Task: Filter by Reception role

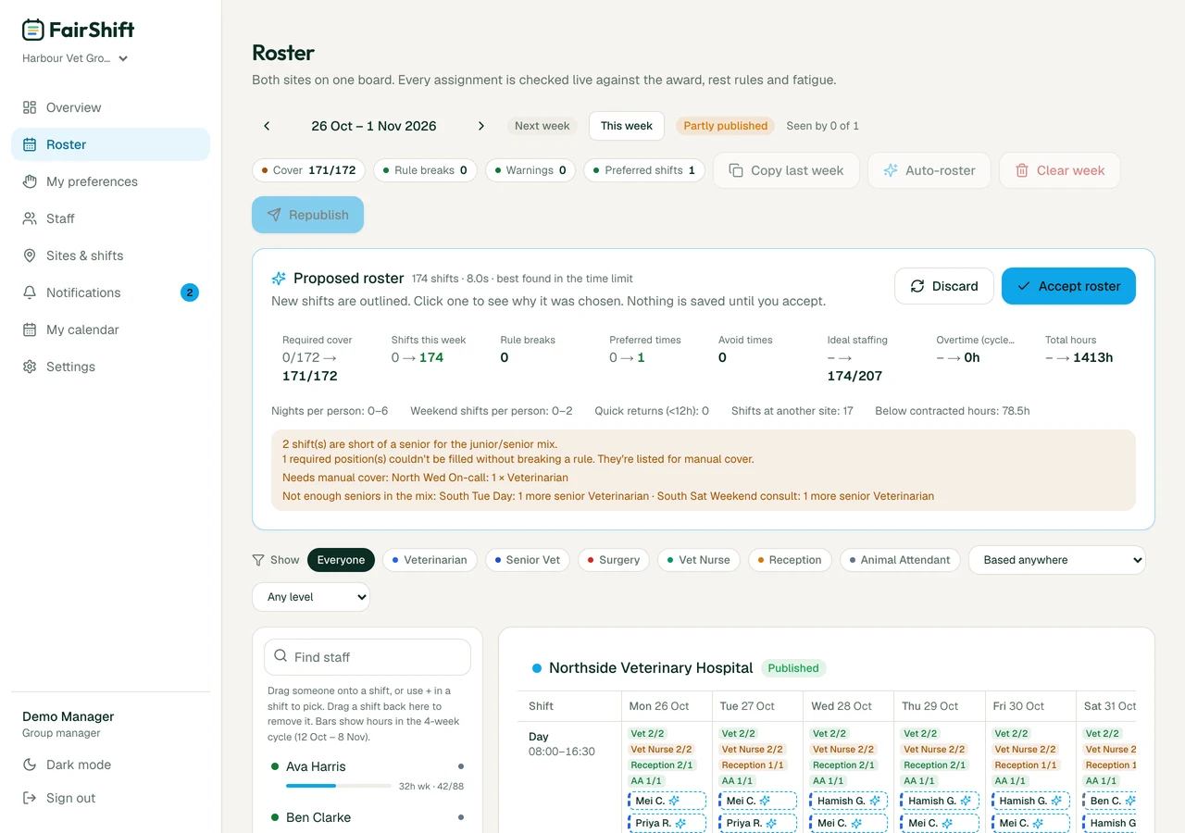Action: point(790,560)
